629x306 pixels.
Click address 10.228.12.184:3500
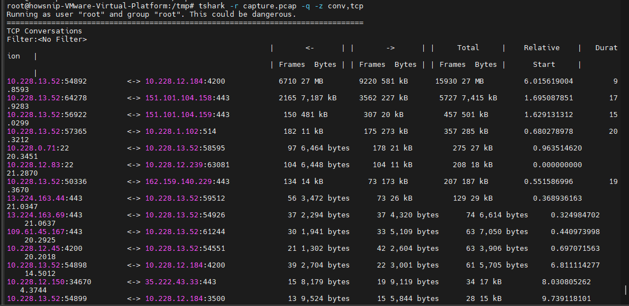tap(185, 299)
